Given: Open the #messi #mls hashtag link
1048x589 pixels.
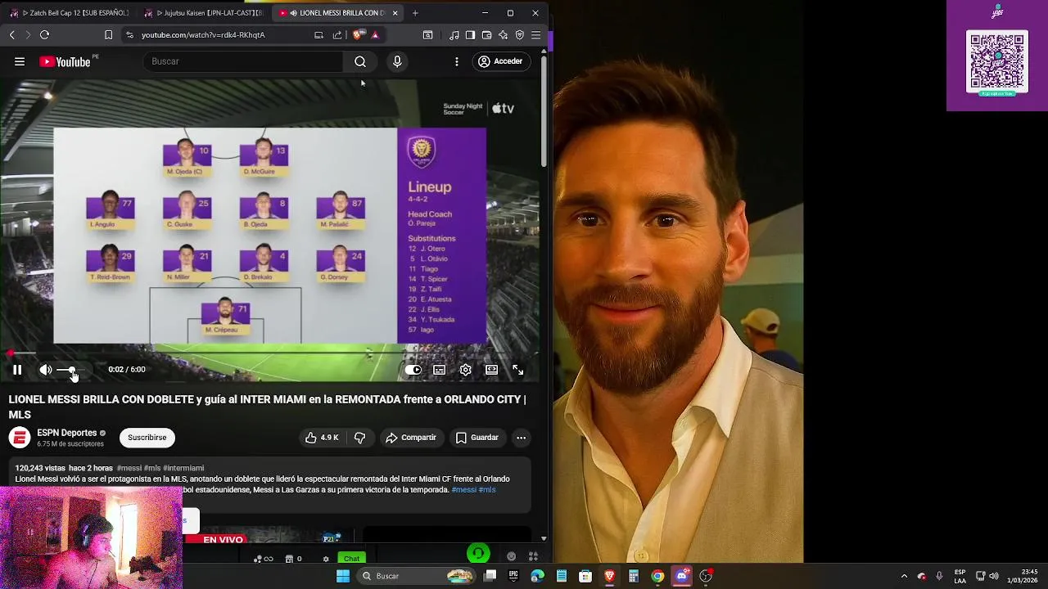Looking at the screenshot, I should tap(474, 490).
